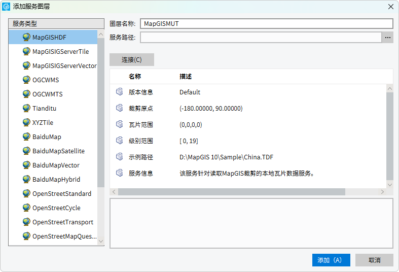
Task: Select MapGISIGServerTile in the service list
Action: (x=53, y=51)
